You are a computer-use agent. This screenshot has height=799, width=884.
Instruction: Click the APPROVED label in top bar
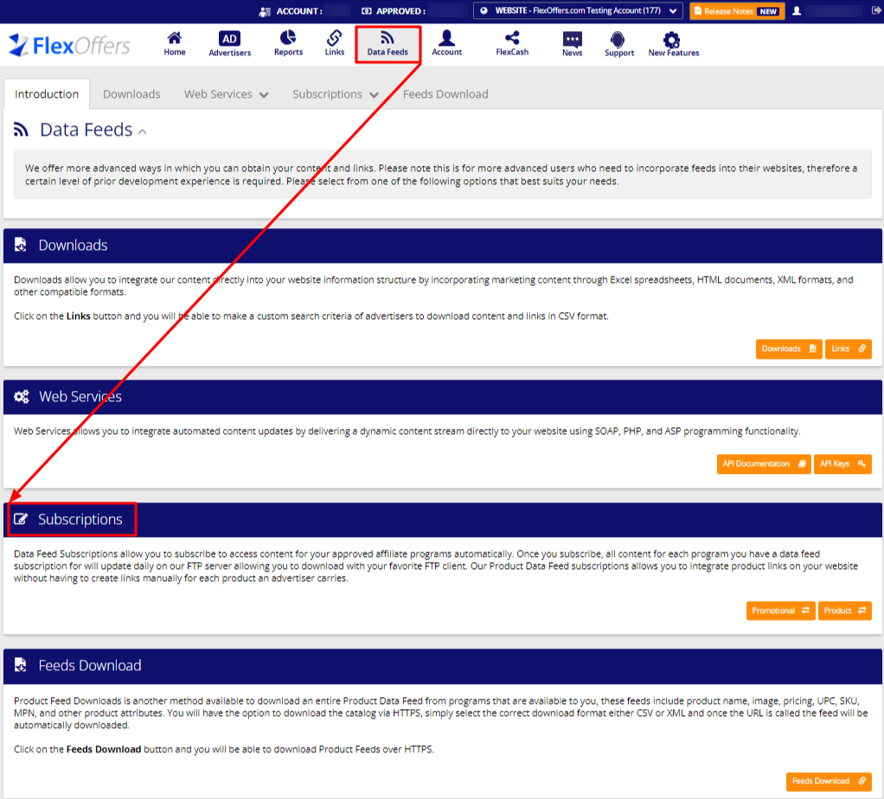[x=400, y=11]
